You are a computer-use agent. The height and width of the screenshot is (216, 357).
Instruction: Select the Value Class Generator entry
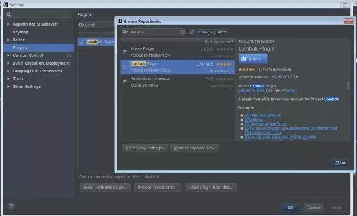coord(178,82)
